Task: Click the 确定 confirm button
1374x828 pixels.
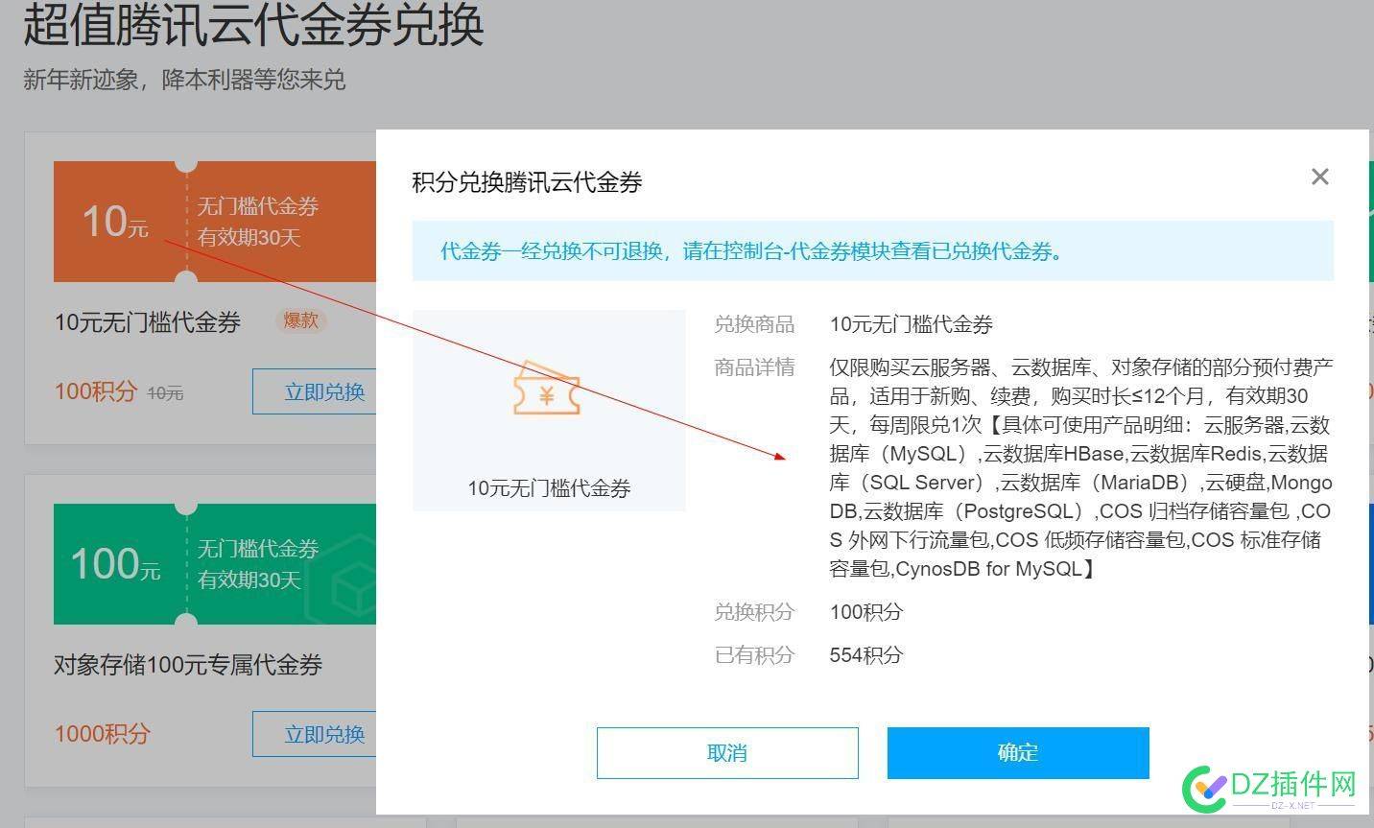Action: pos(1018,753)
